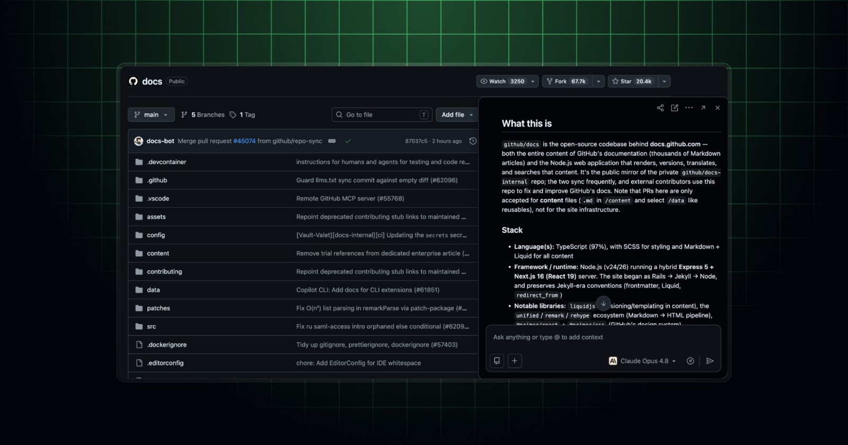Screen dimensions: 848x445
Task: Open the Watch dropdown arrow
Action: pyautogui.click(x=533, y=82)
